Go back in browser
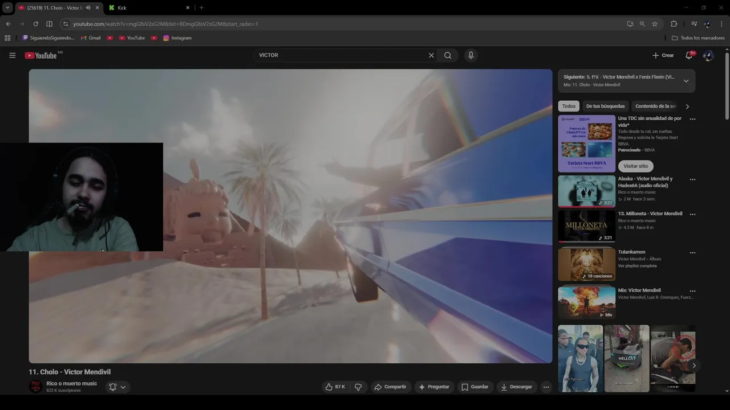Image resolution: width=730 pixels, height=410 pixels. click(x=8, y=24)
